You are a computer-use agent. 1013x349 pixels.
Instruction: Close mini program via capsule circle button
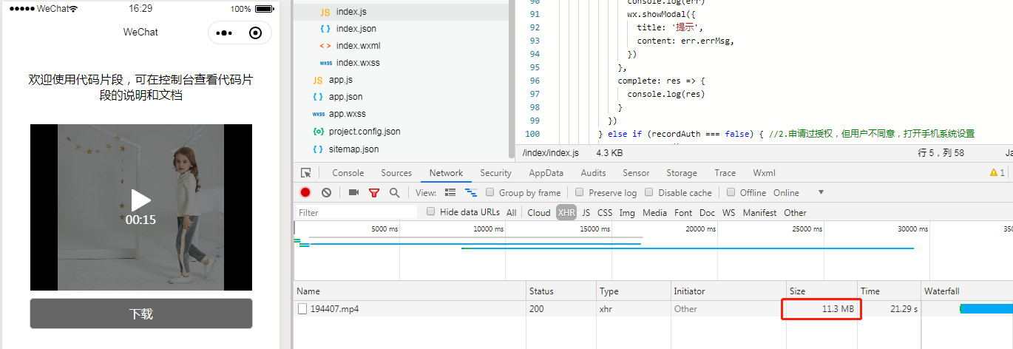pos(256,33)
